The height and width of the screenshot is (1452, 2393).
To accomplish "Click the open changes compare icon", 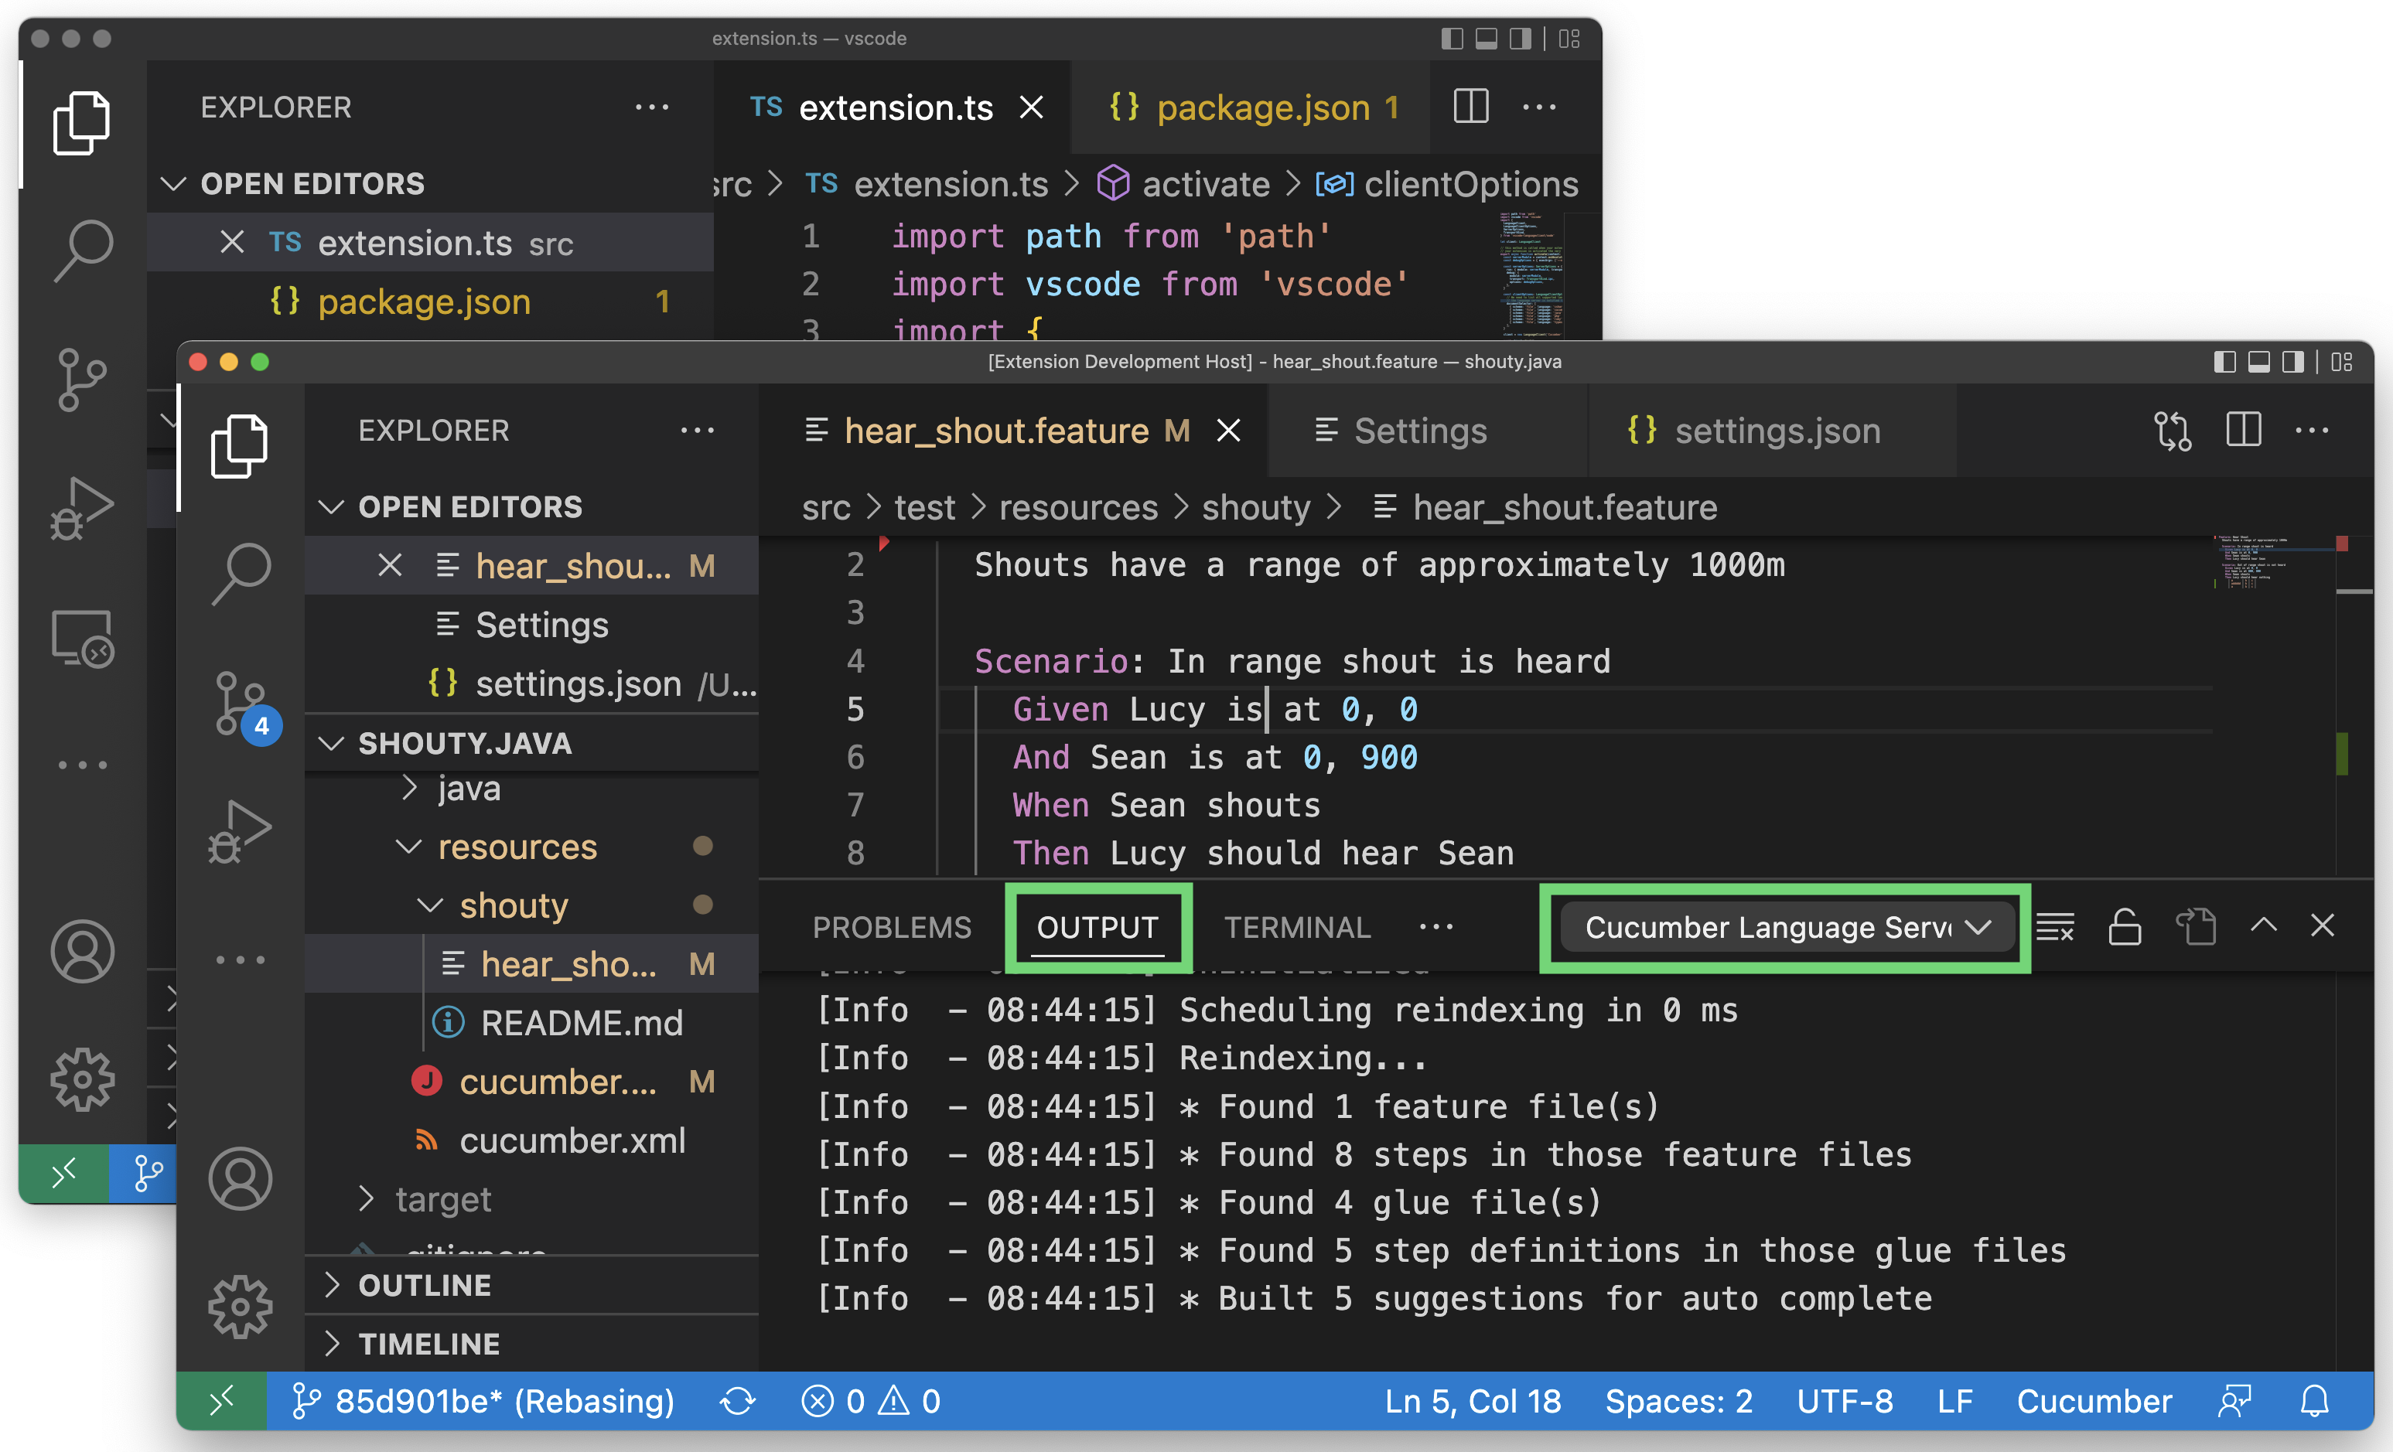I will 2172,431.
